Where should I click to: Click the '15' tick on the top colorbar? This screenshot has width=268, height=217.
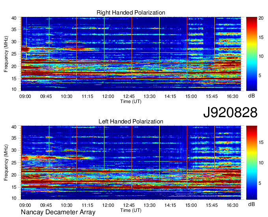[x=261, y=37]
